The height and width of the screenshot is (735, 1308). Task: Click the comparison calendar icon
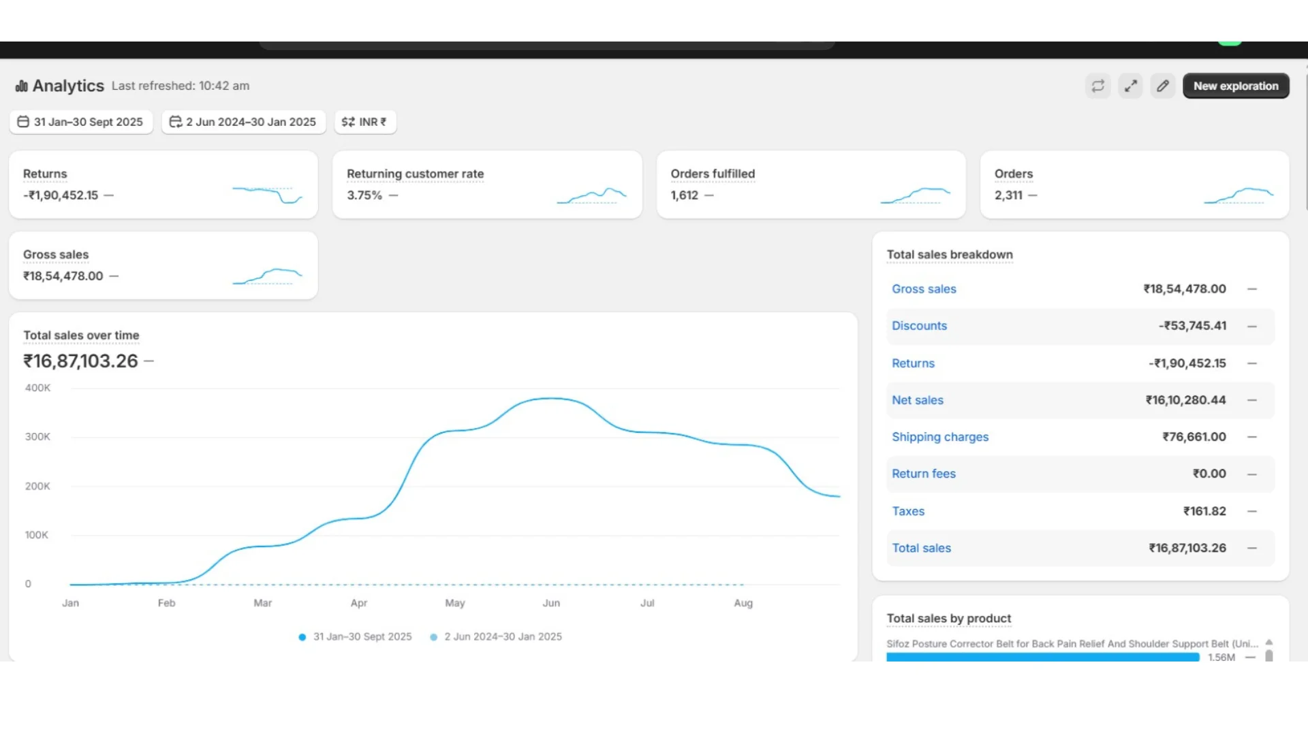(175, 122)
